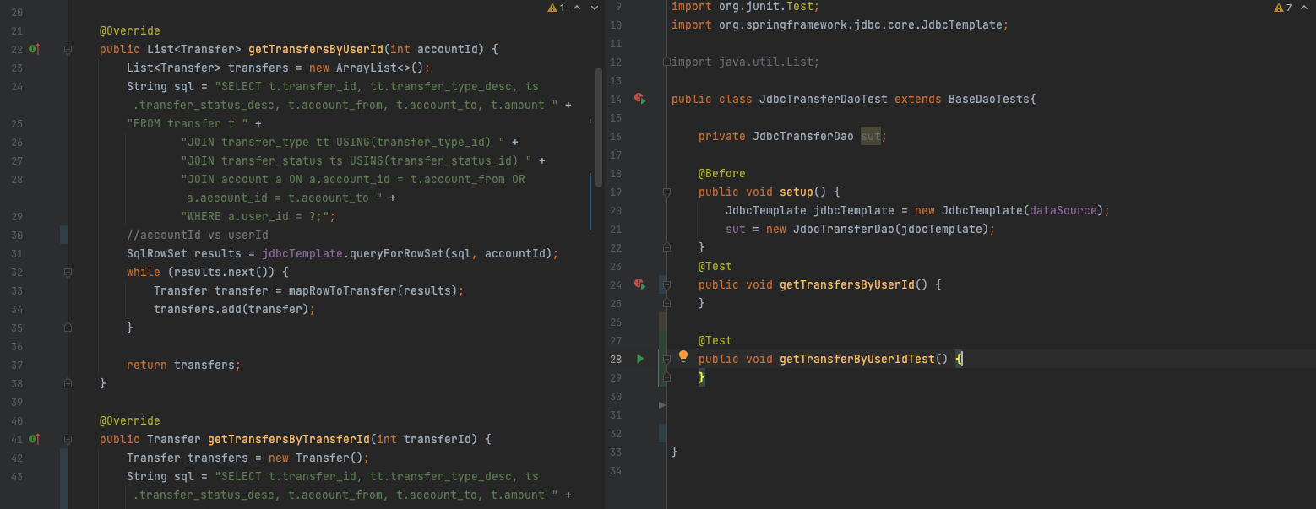Click the closing fold marker on line 29
Viewport: 1316px width, 509px height.
coord(666,377)
